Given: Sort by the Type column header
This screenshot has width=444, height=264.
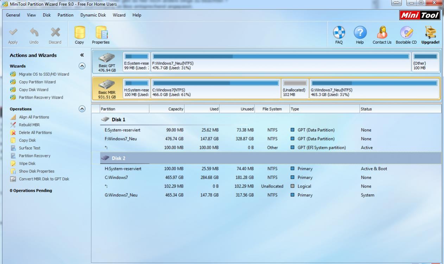Looking at the screenshot, I should 324,109.
